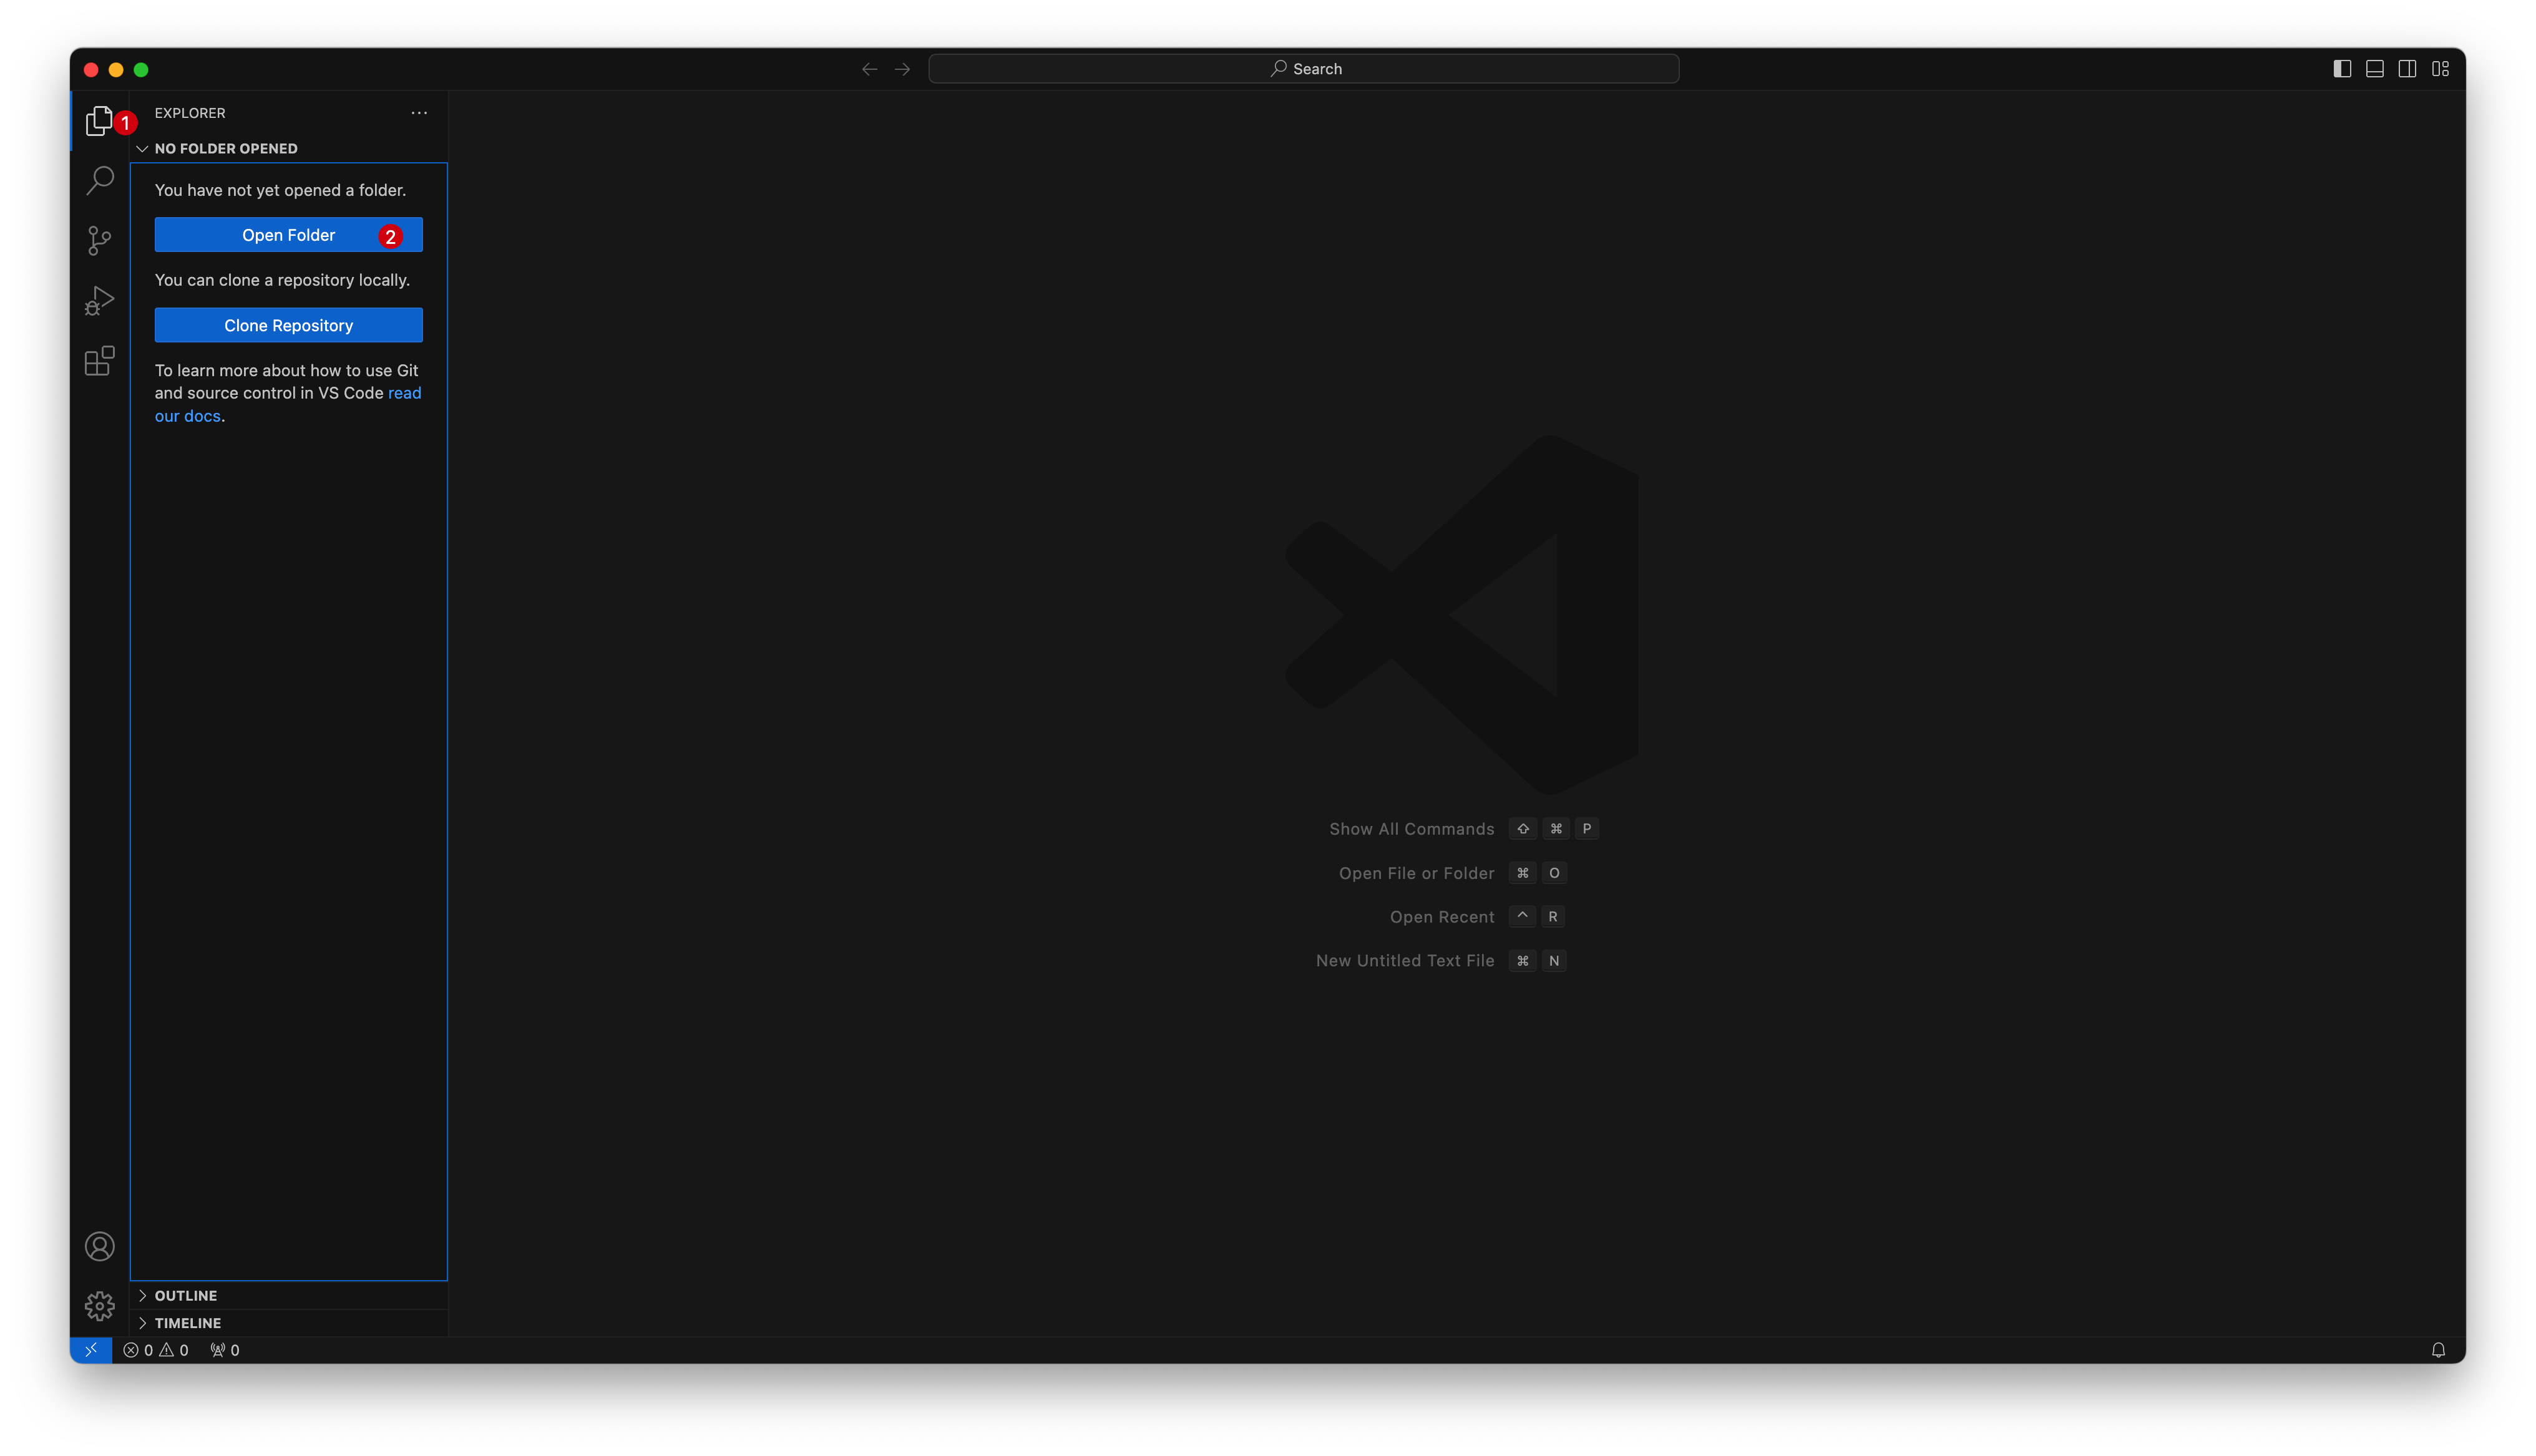Open the customize layout menu
The height and width of the screenshot is (1456, 2536).
[x=2441, y=69]
